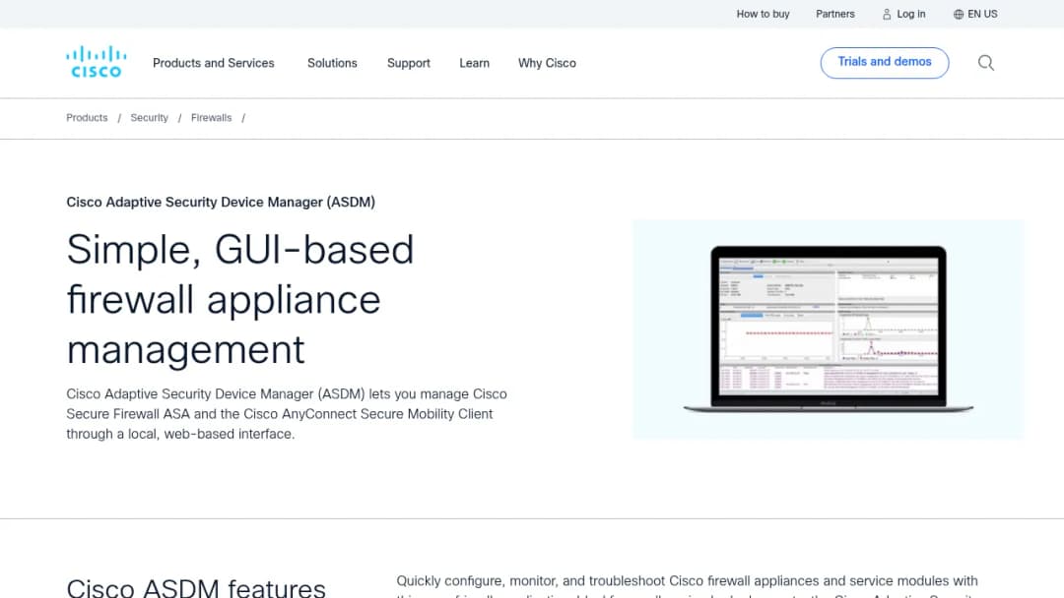Viewport: 1064px width, 598px height.
Task: Navigate to Security breadcrumb
Action: [150, 118]
